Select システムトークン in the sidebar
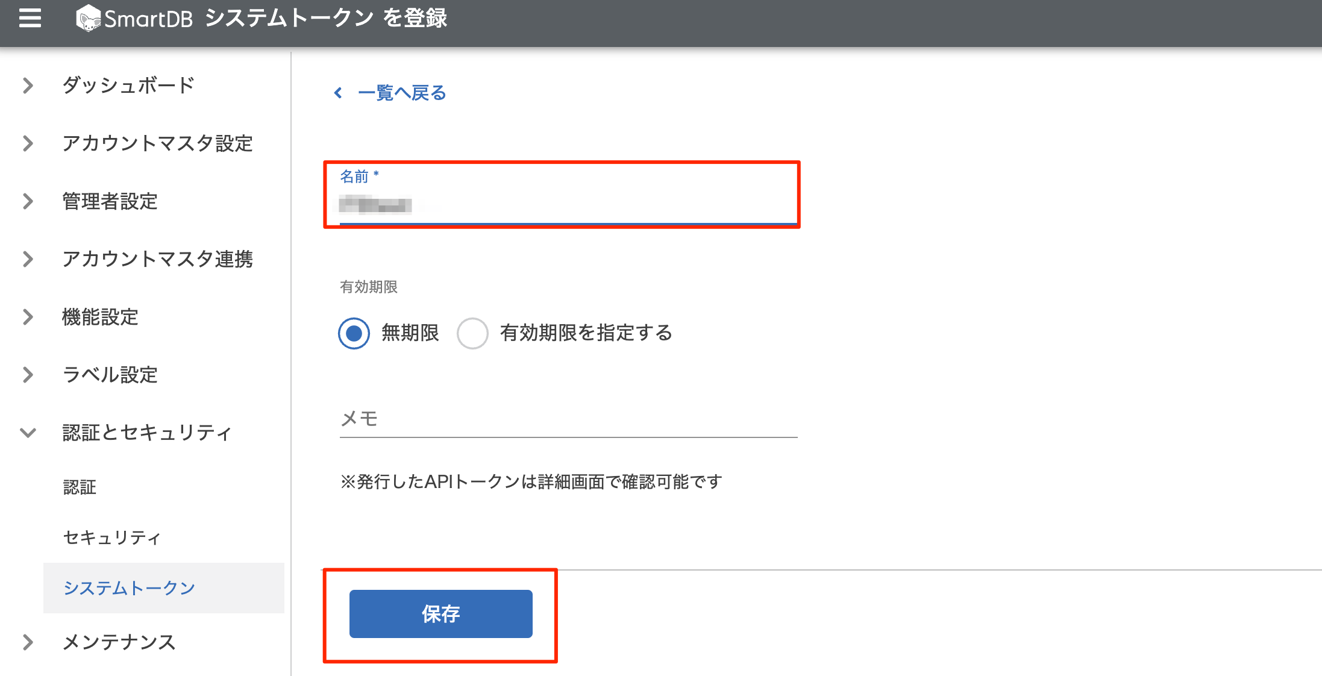 (130, 588)
